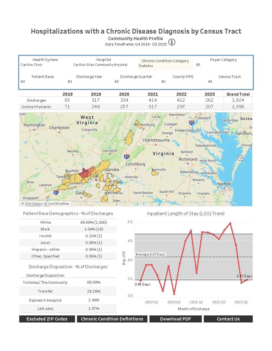
Task: Select the Grand Total column header
Action: pyautogui.click(x=238, y=94)
